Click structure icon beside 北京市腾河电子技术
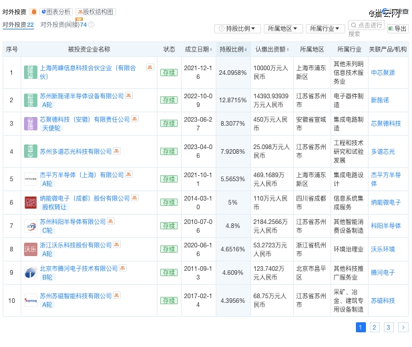This screenshot has height=347, width=412. (123, 268)
